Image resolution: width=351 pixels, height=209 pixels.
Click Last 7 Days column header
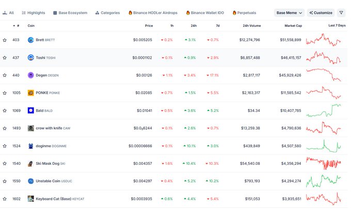(x=337, y=25)
